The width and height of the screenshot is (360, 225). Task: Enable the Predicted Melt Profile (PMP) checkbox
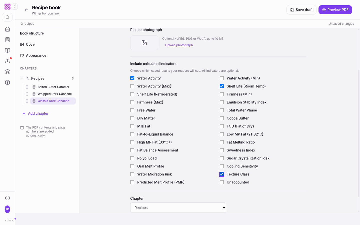tap(132, 182)
